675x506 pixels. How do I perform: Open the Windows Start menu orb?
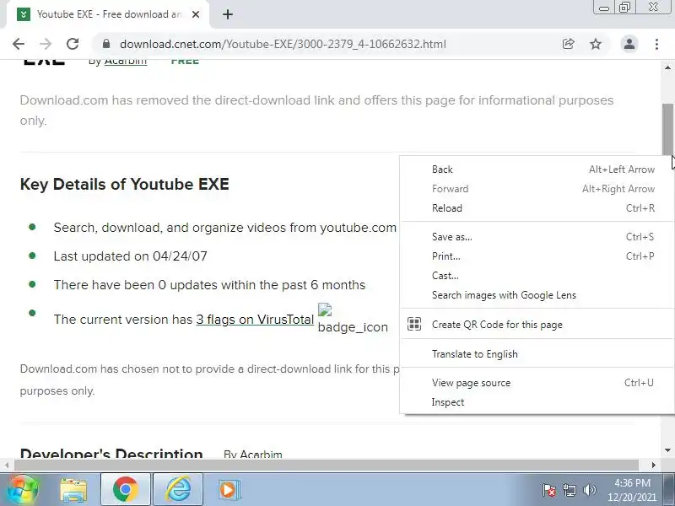24,490
